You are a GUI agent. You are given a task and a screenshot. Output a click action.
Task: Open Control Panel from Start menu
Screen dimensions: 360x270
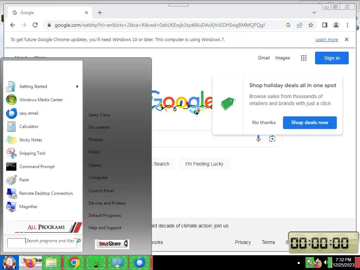pyautogui.click(x=101, y=191)
